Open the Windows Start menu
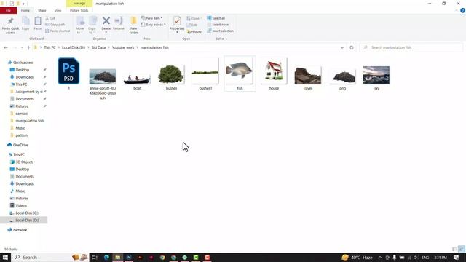 [5, 257]
